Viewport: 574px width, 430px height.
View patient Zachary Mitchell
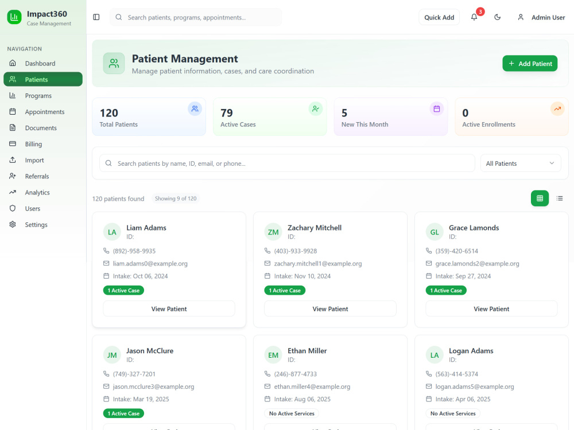[330, 308]
